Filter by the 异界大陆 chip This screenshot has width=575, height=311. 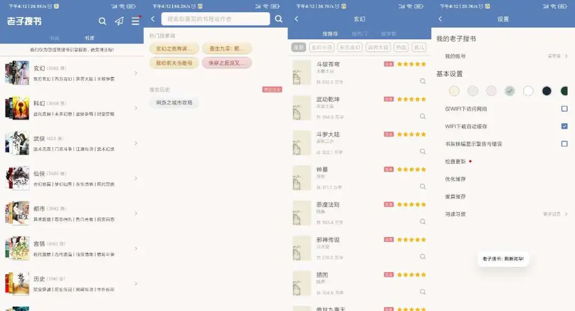378,47
